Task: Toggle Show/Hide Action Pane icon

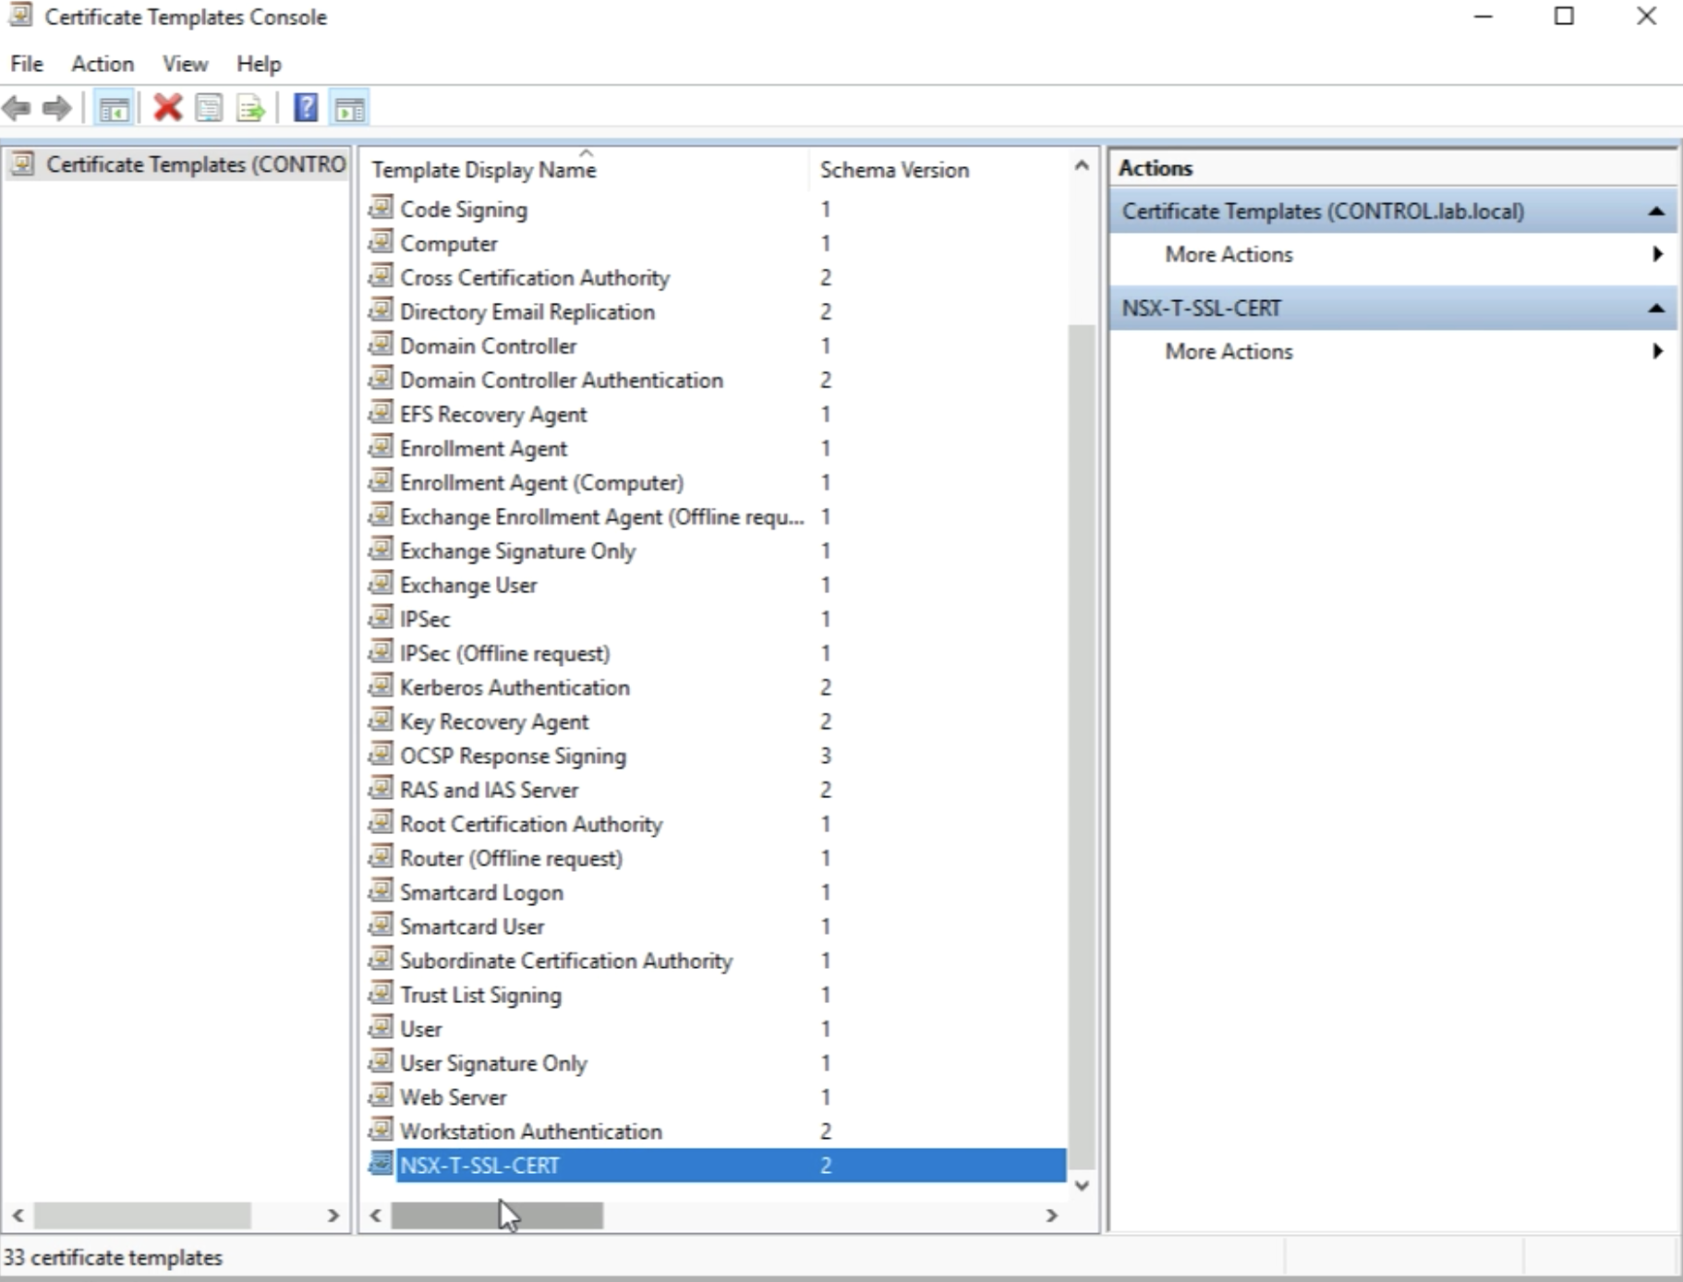Action: pos(350,108)
